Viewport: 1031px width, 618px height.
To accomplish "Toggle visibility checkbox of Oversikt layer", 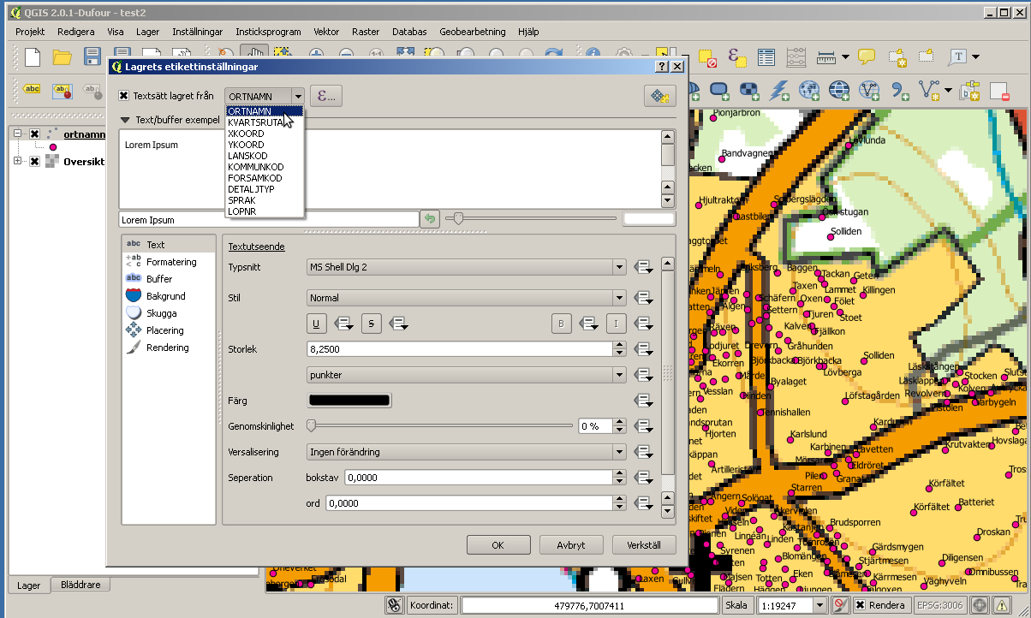I will pos(34,162).
